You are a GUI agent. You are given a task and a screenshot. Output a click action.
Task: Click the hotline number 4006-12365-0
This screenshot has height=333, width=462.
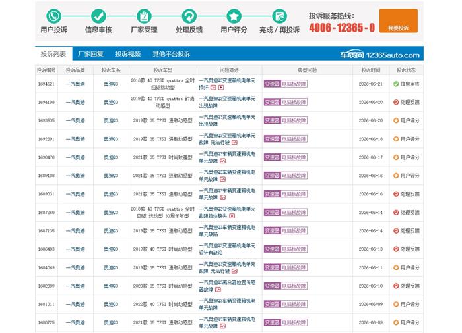point(342,28)
